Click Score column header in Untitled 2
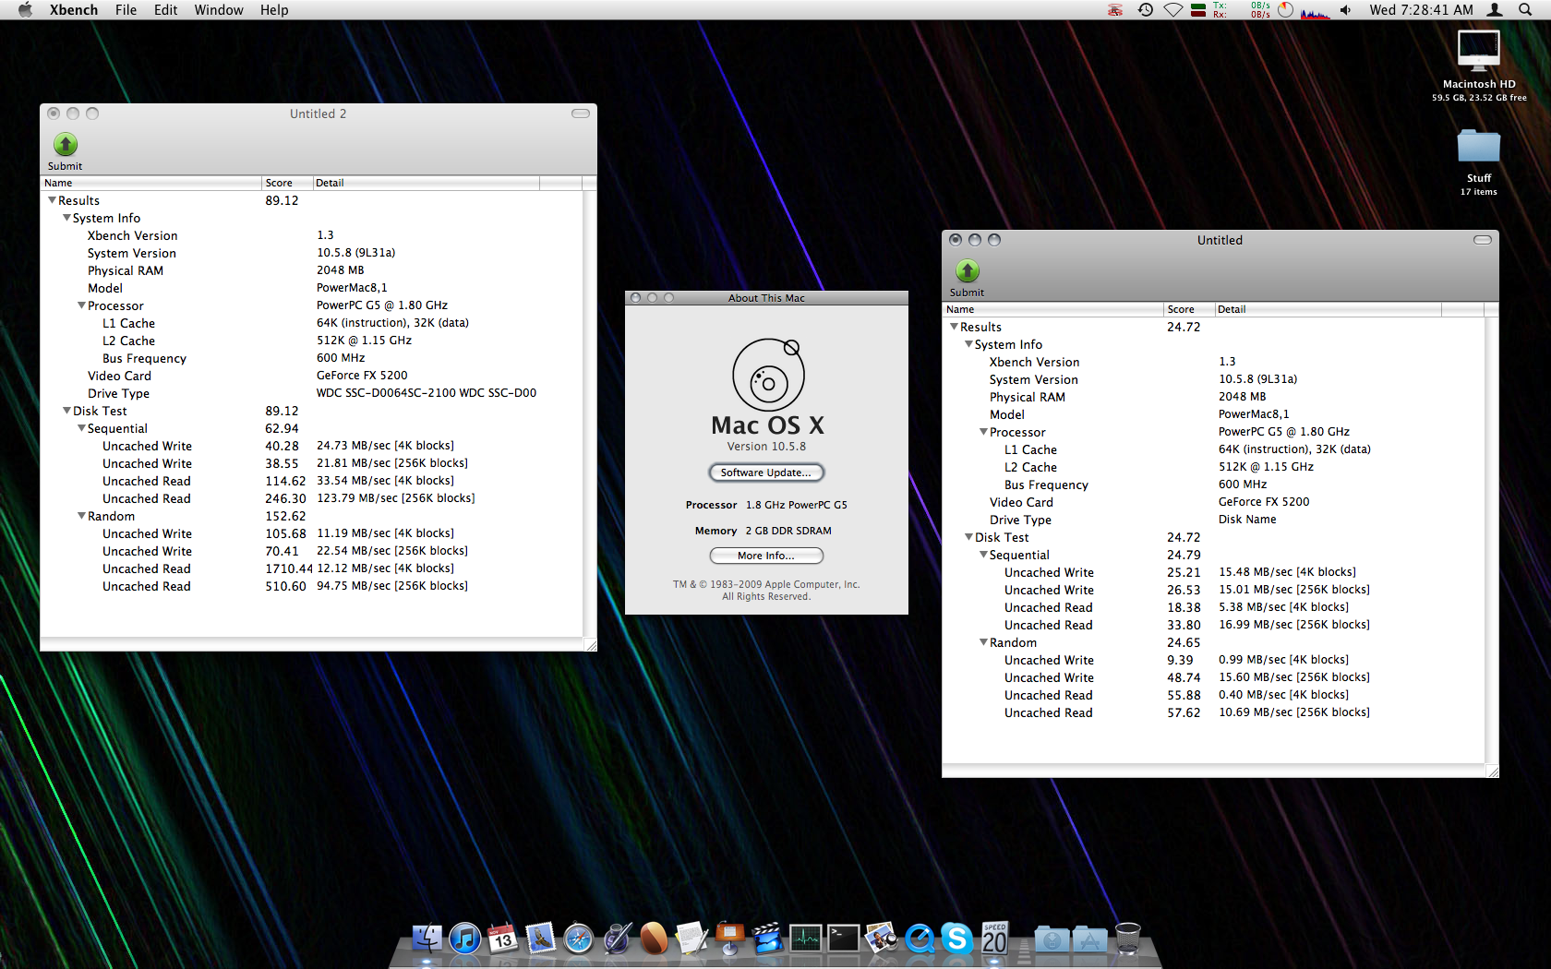This screenshot has height=969, width=1551. [287, 183]
